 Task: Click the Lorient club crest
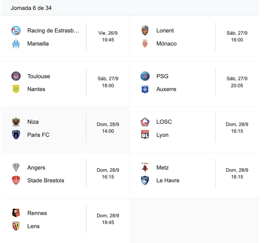(x=145, y=31)
